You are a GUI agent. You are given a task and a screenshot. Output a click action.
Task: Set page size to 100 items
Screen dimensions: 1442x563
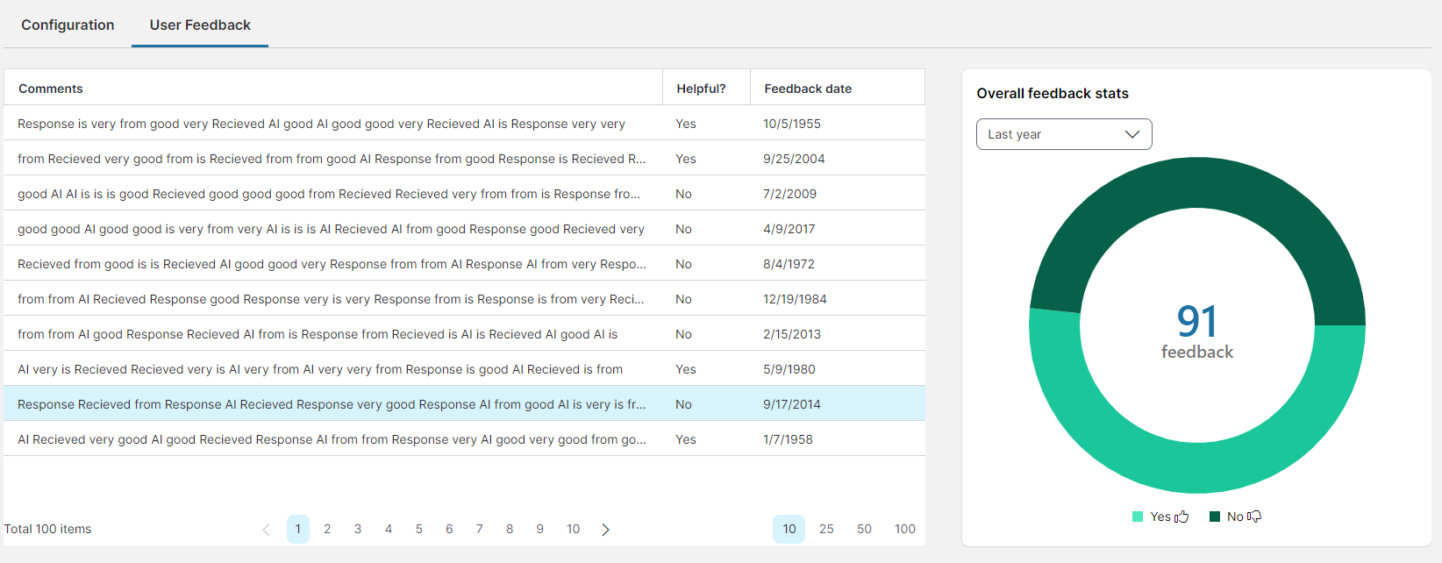click(x=904, y=529)
